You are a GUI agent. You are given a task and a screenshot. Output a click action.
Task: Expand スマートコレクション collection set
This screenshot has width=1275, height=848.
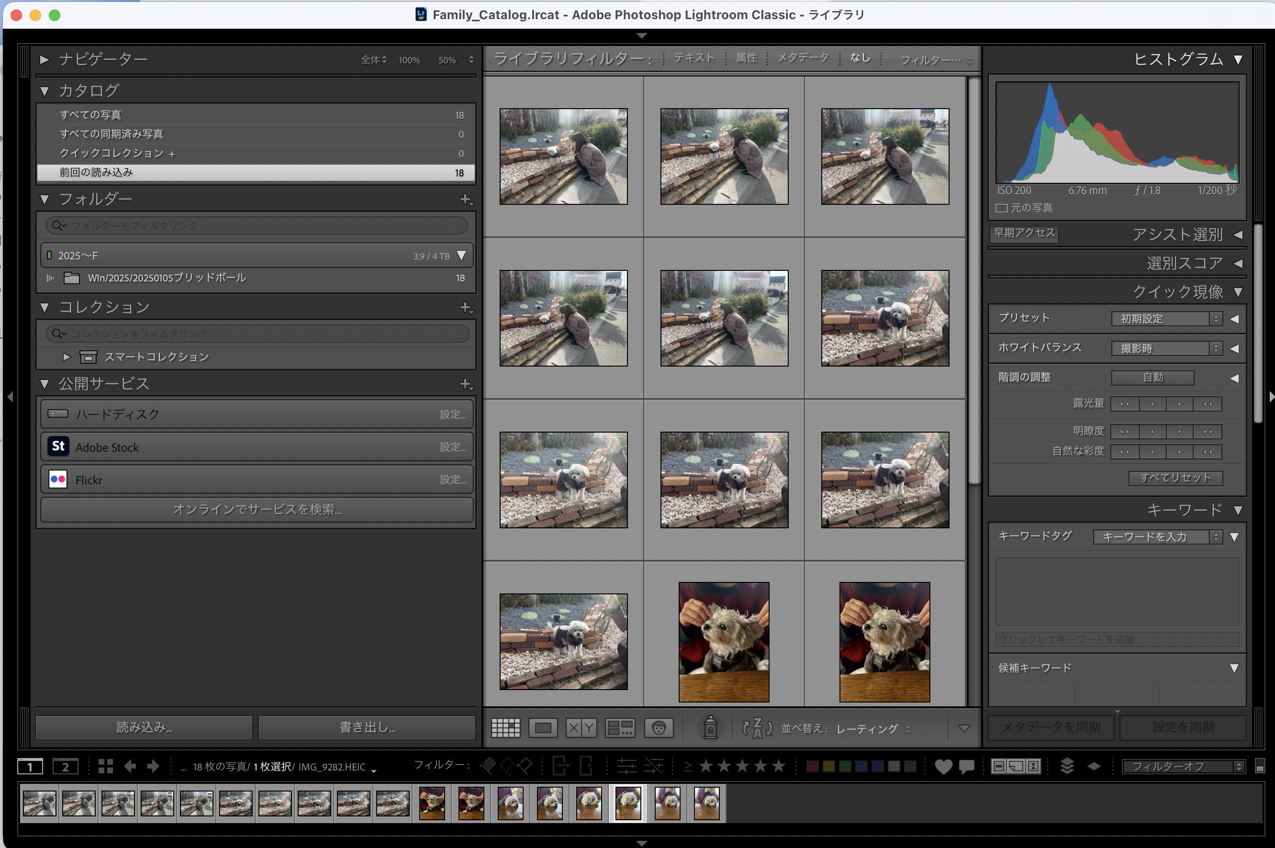66,357
